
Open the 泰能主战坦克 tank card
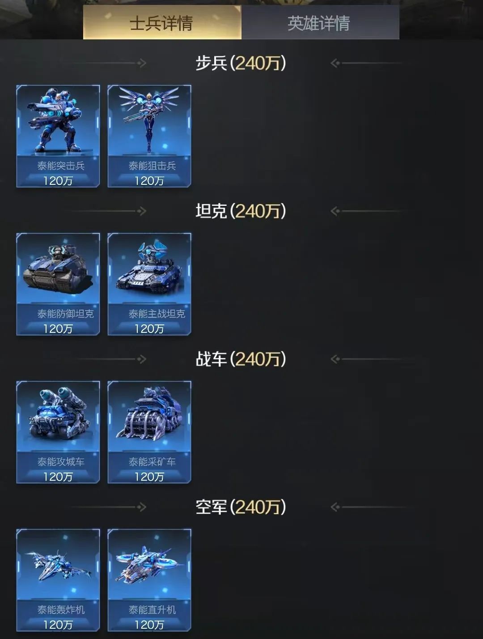pyautogui.click(x=149, y=284)
